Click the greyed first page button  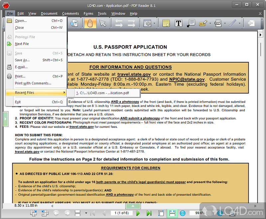(93, 213)
